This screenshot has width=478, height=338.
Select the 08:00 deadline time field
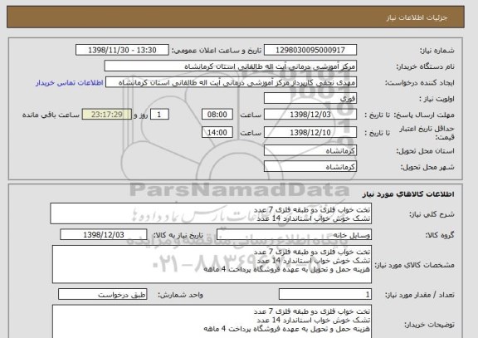click(217, 115)
